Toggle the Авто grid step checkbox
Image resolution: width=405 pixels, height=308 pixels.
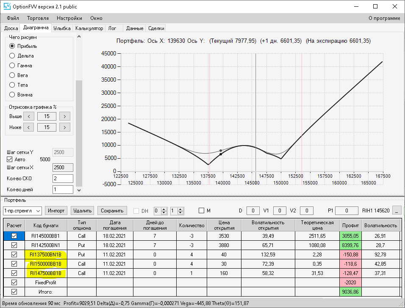[x=10, y=159]
